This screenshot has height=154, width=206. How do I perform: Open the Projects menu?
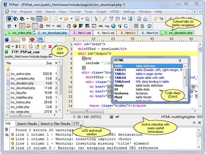(26, 12)
